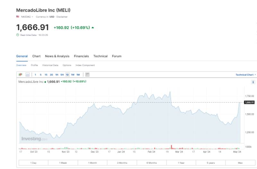Click the real-time data clock icon
The height and width of the screenshot is (169, 257).
[18, 35]
